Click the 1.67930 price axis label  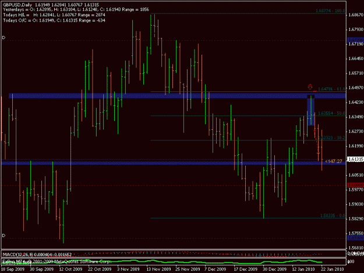[356, 30]
